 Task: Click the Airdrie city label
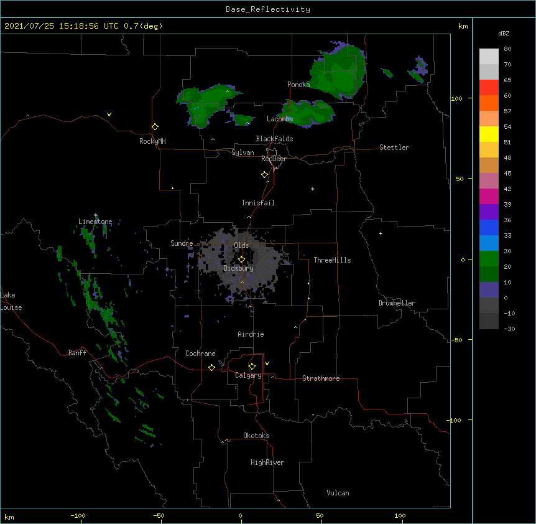pos(251,334)
